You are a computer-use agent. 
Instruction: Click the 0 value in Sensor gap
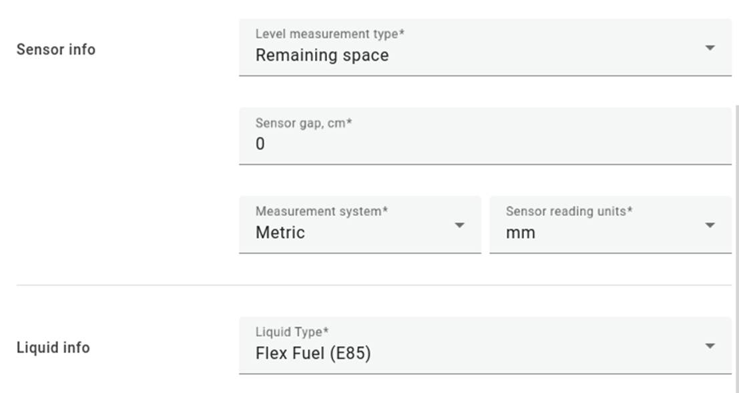point(260,144)
